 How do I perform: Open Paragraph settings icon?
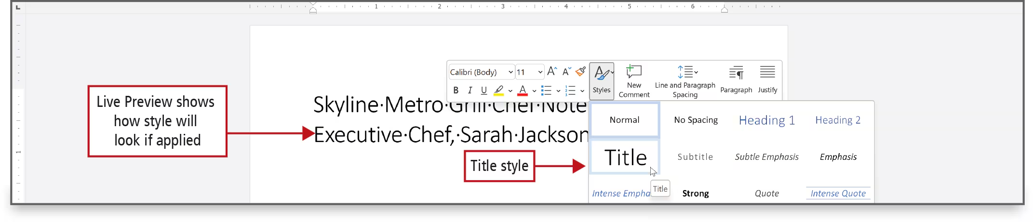point(736,79)
